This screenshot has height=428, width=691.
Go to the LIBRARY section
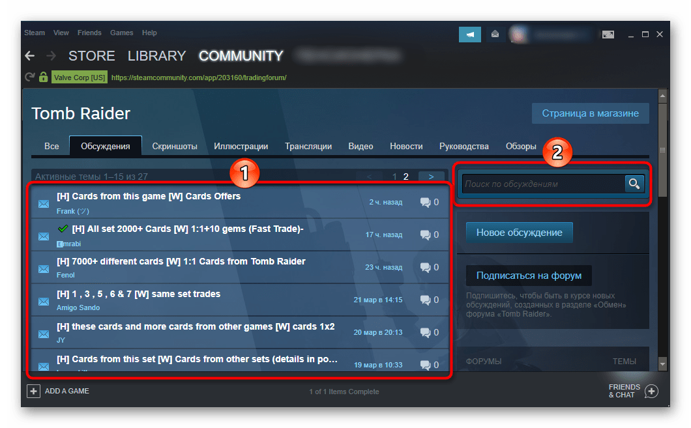pos(156,56)
